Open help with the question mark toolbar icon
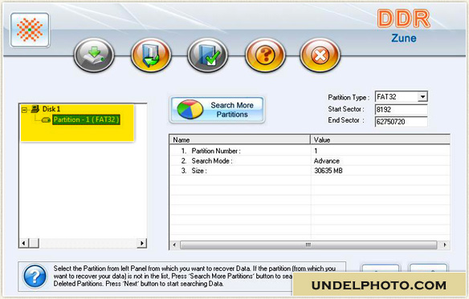 coord(265,55)
